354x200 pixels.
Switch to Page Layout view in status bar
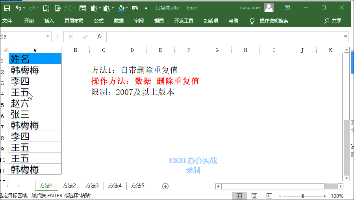(x=254, y=196)
